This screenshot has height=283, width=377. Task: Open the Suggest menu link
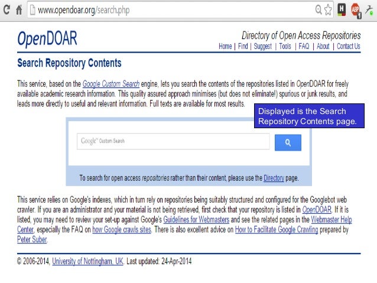(x=262, y=46)
